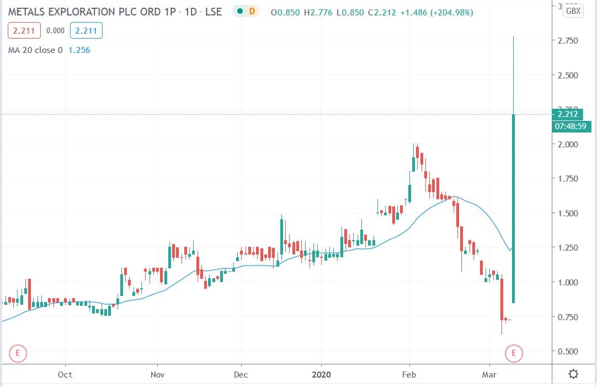Image resolution: width=597 pixels, height=387 pixels.
Task: Click the 1.250 price axis label
Action: (x=568, y=247)
